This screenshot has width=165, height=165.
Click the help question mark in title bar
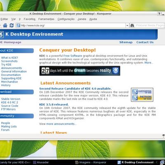159,14
